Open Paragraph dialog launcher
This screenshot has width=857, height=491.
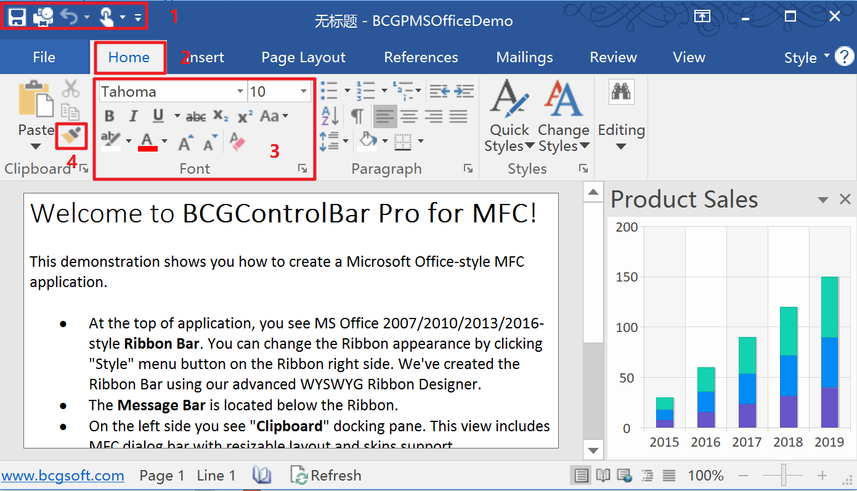[x=468, y=169]
